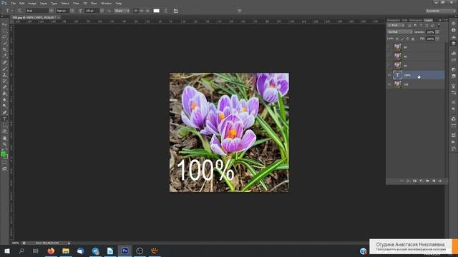458x257 pixels.
Task: Select the Crop tool
Action: [5, 49]
